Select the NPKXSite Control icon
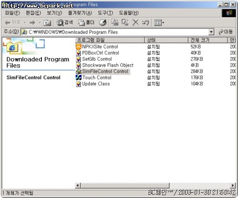The width and height of the screenshot is (238, 198). (x=79, y=47)
